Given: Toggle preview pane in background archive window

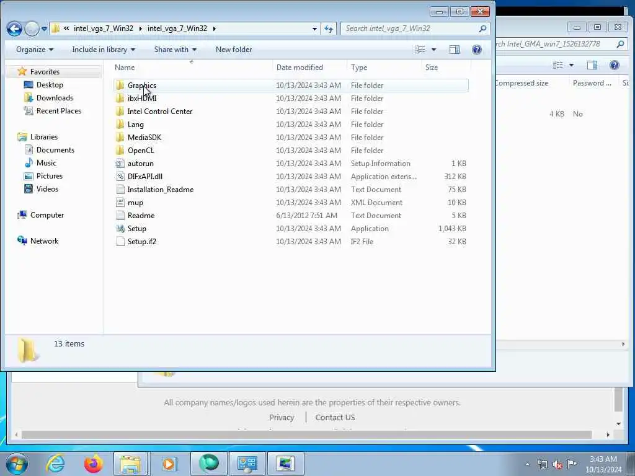Looking at the screenshot, I should tap(592, 65).
